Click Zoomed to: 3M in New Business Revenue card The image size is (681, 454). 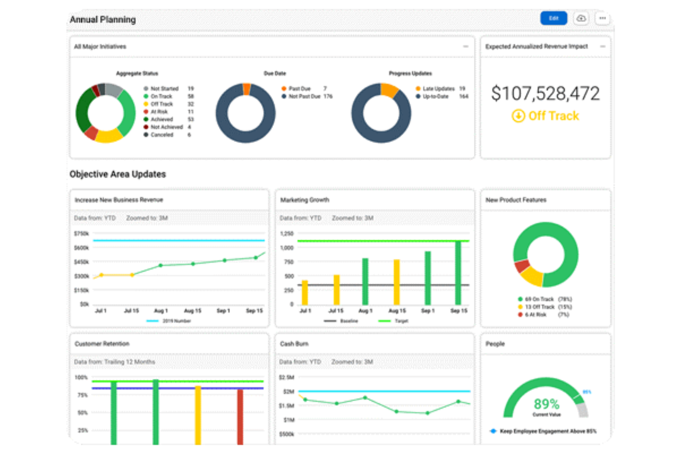coord(147,218)
